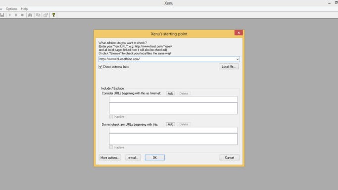This screenshot has height=190, width=338.
Task: Open More options... dialog
Action: tap(110, 158)
